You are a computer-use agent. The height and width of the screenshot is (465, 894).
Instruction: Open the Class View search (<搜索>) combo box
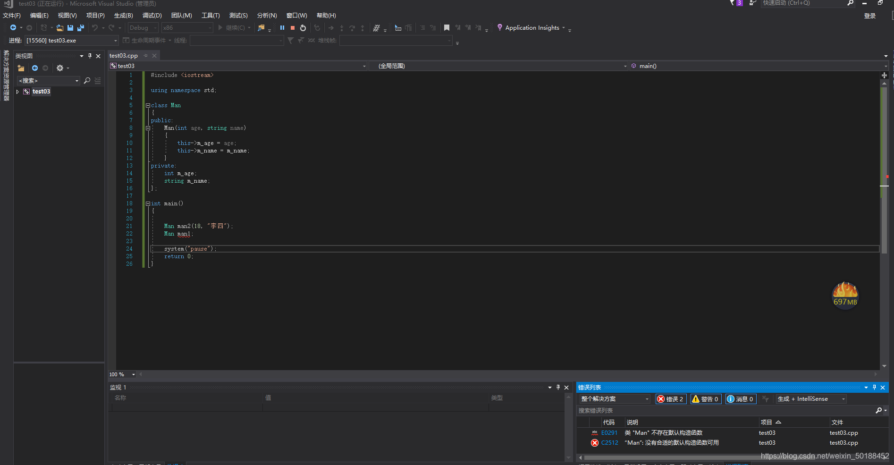(49, 81)
